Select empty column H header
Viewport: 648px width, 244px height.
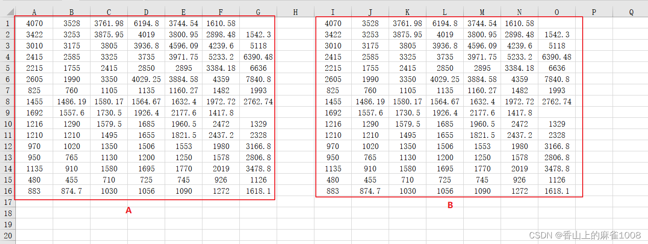[296, 12]
